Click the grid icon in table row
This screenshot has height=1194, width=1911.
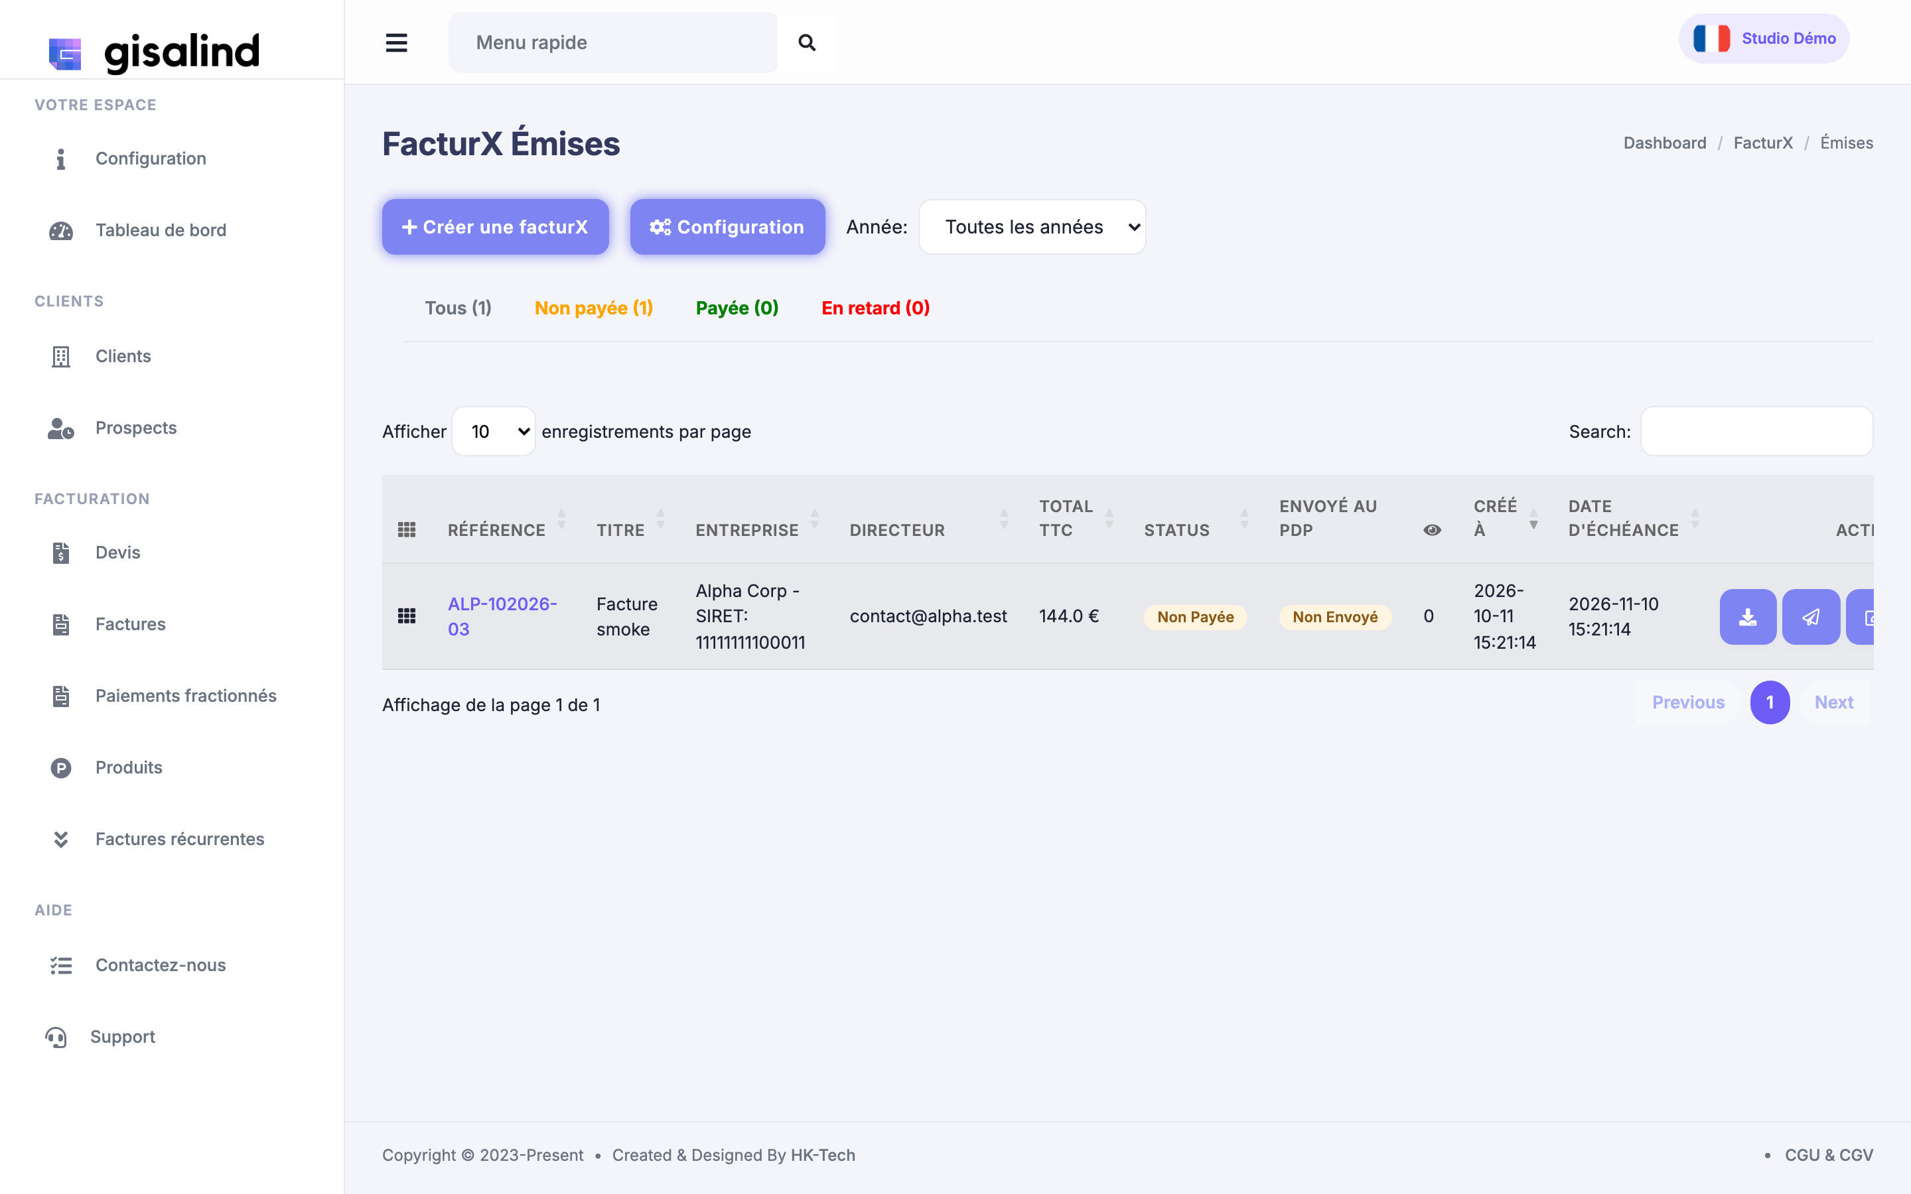[407, 616]
